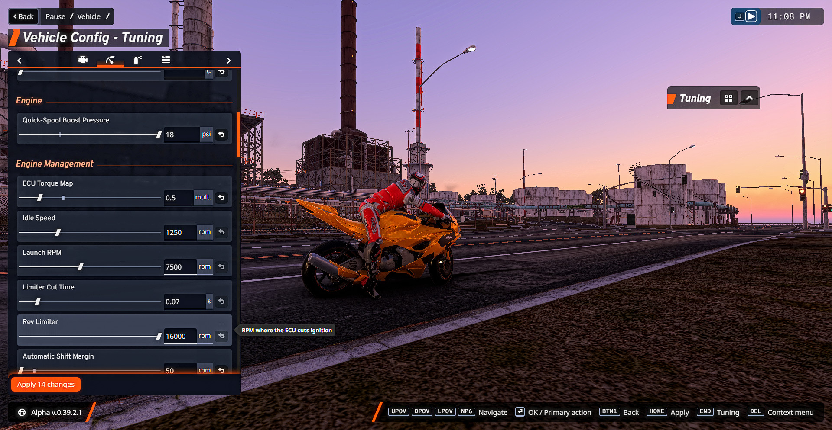Image resolution: width=832 pixels, height=430 pixels.
Task: Click the DEL key badge
Action: click(x=755, y=411)
